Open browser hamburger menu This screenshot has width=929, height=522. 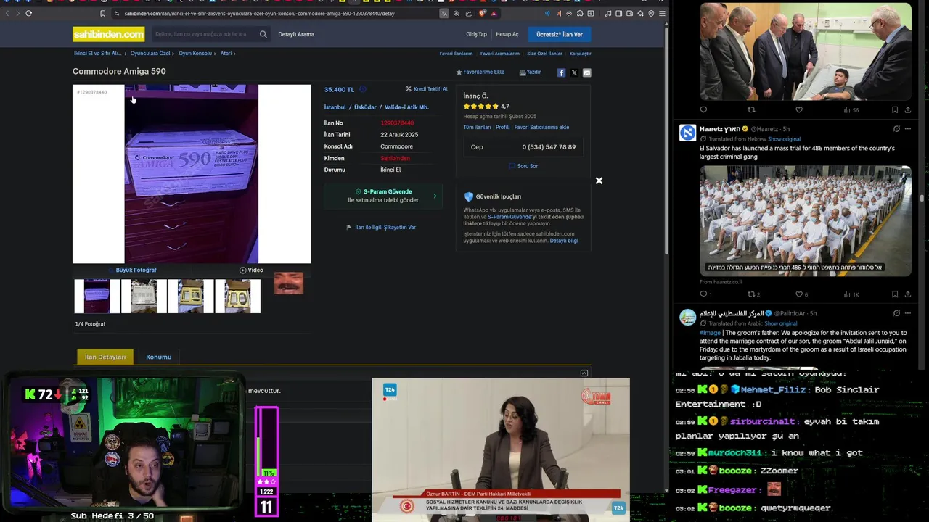pyautogui.click(x=662, y=13)
